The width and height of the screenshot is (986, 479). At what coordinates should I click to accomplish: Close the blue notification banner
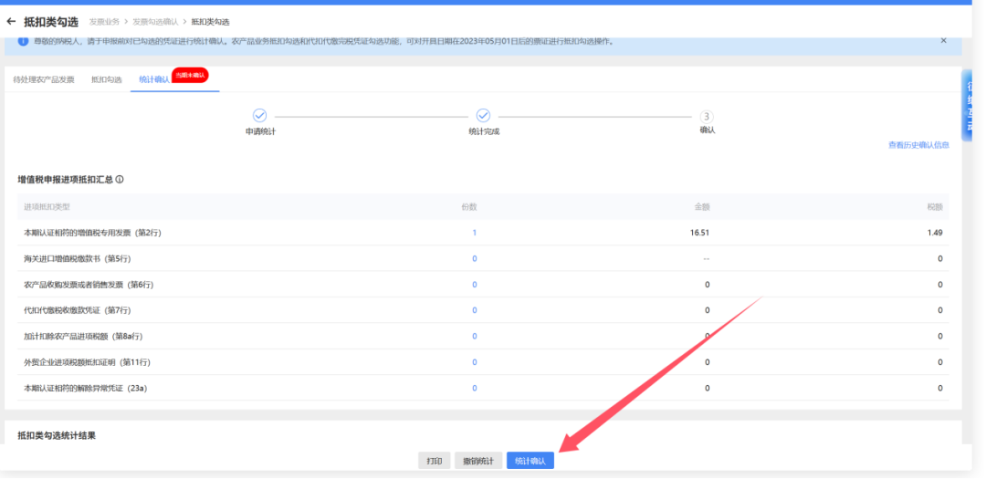tap(943, 40)
